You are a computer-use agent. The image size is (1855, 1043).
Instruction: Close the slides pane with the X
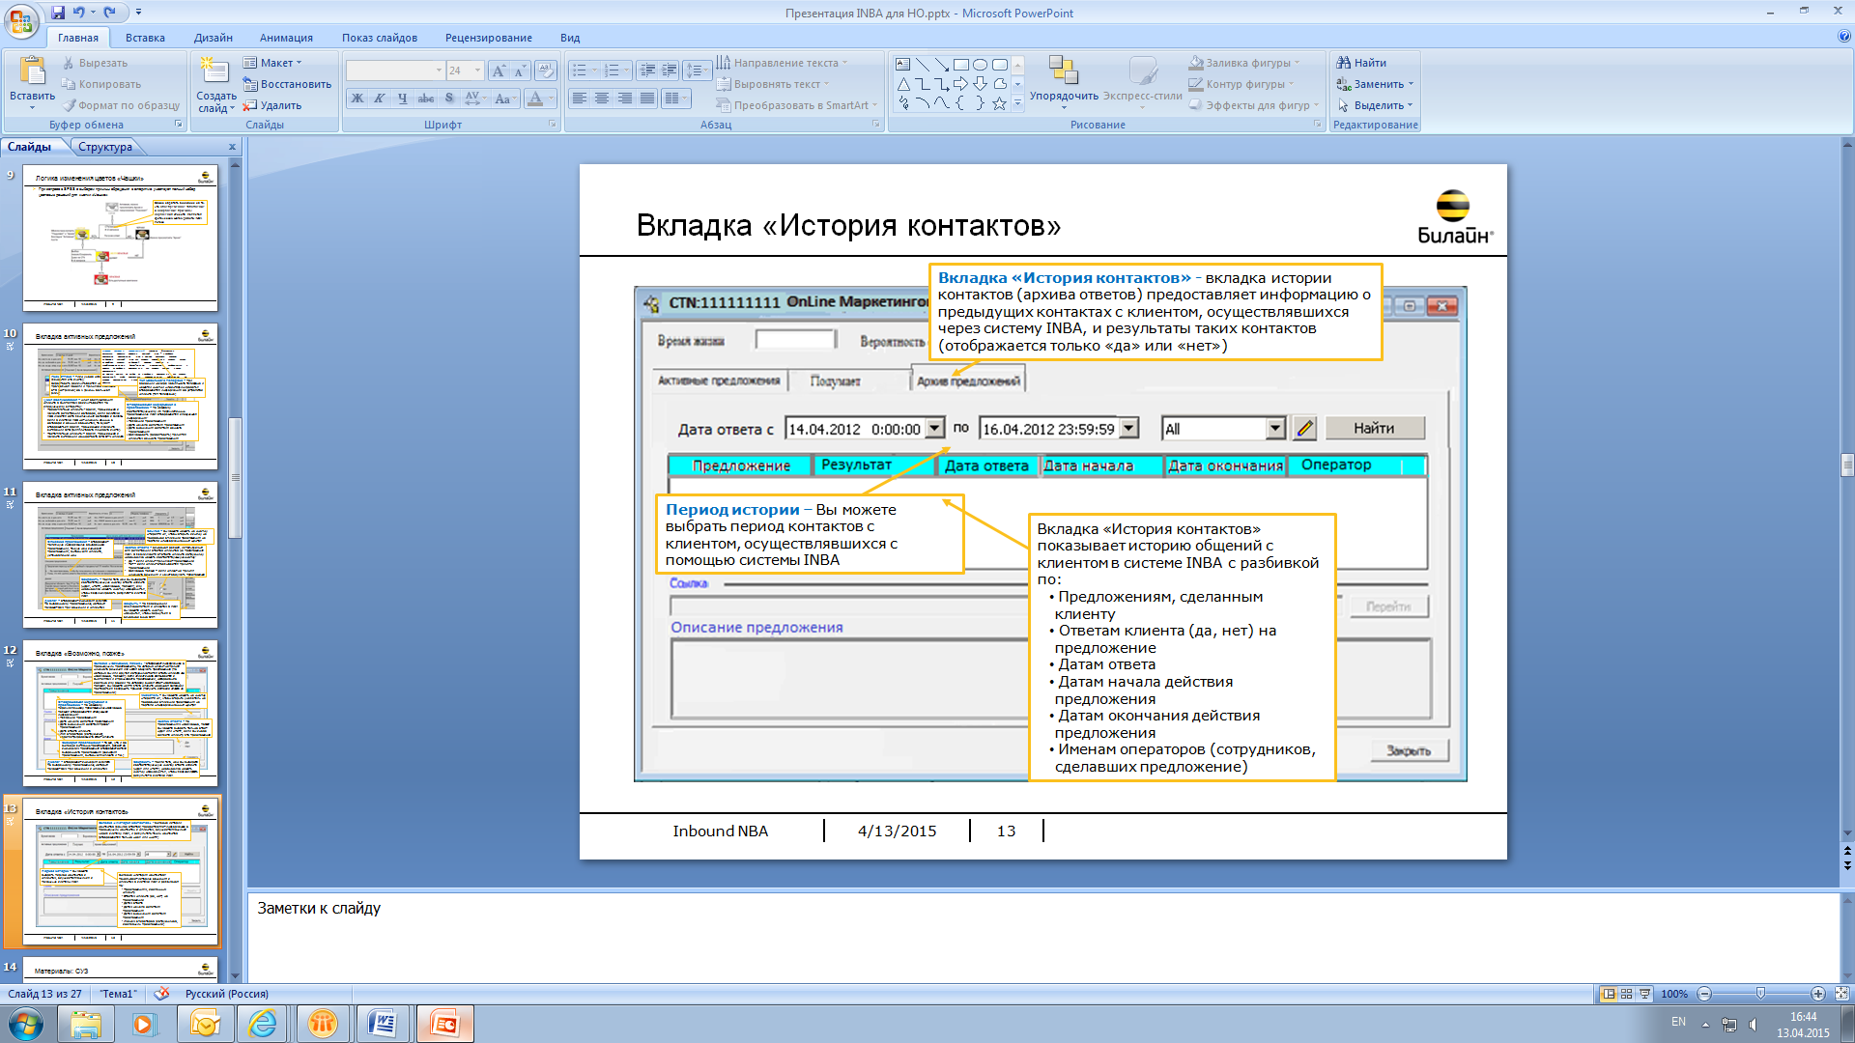point(232,147)
